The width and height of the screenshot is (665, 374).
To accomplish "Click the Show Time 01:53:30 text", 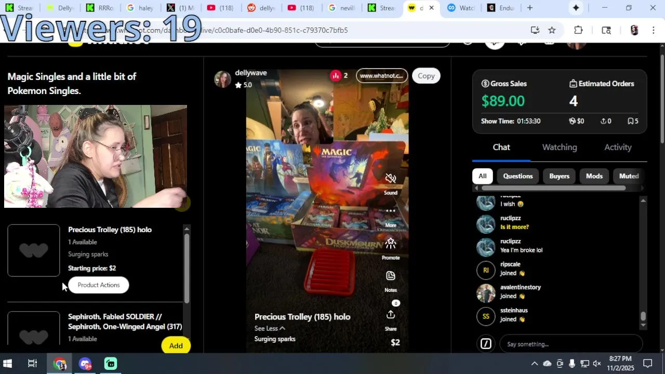I will click(511, 121).
